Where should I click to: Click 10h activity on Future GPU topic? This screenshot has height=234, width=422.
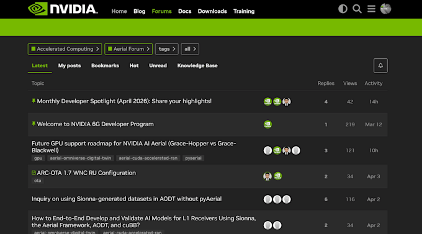[x=374, y=150]
